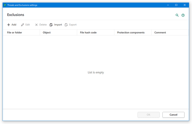Viewport: 192px width, 124px height.
Task: Open help via the question mark icon
Action: point(183,15)
